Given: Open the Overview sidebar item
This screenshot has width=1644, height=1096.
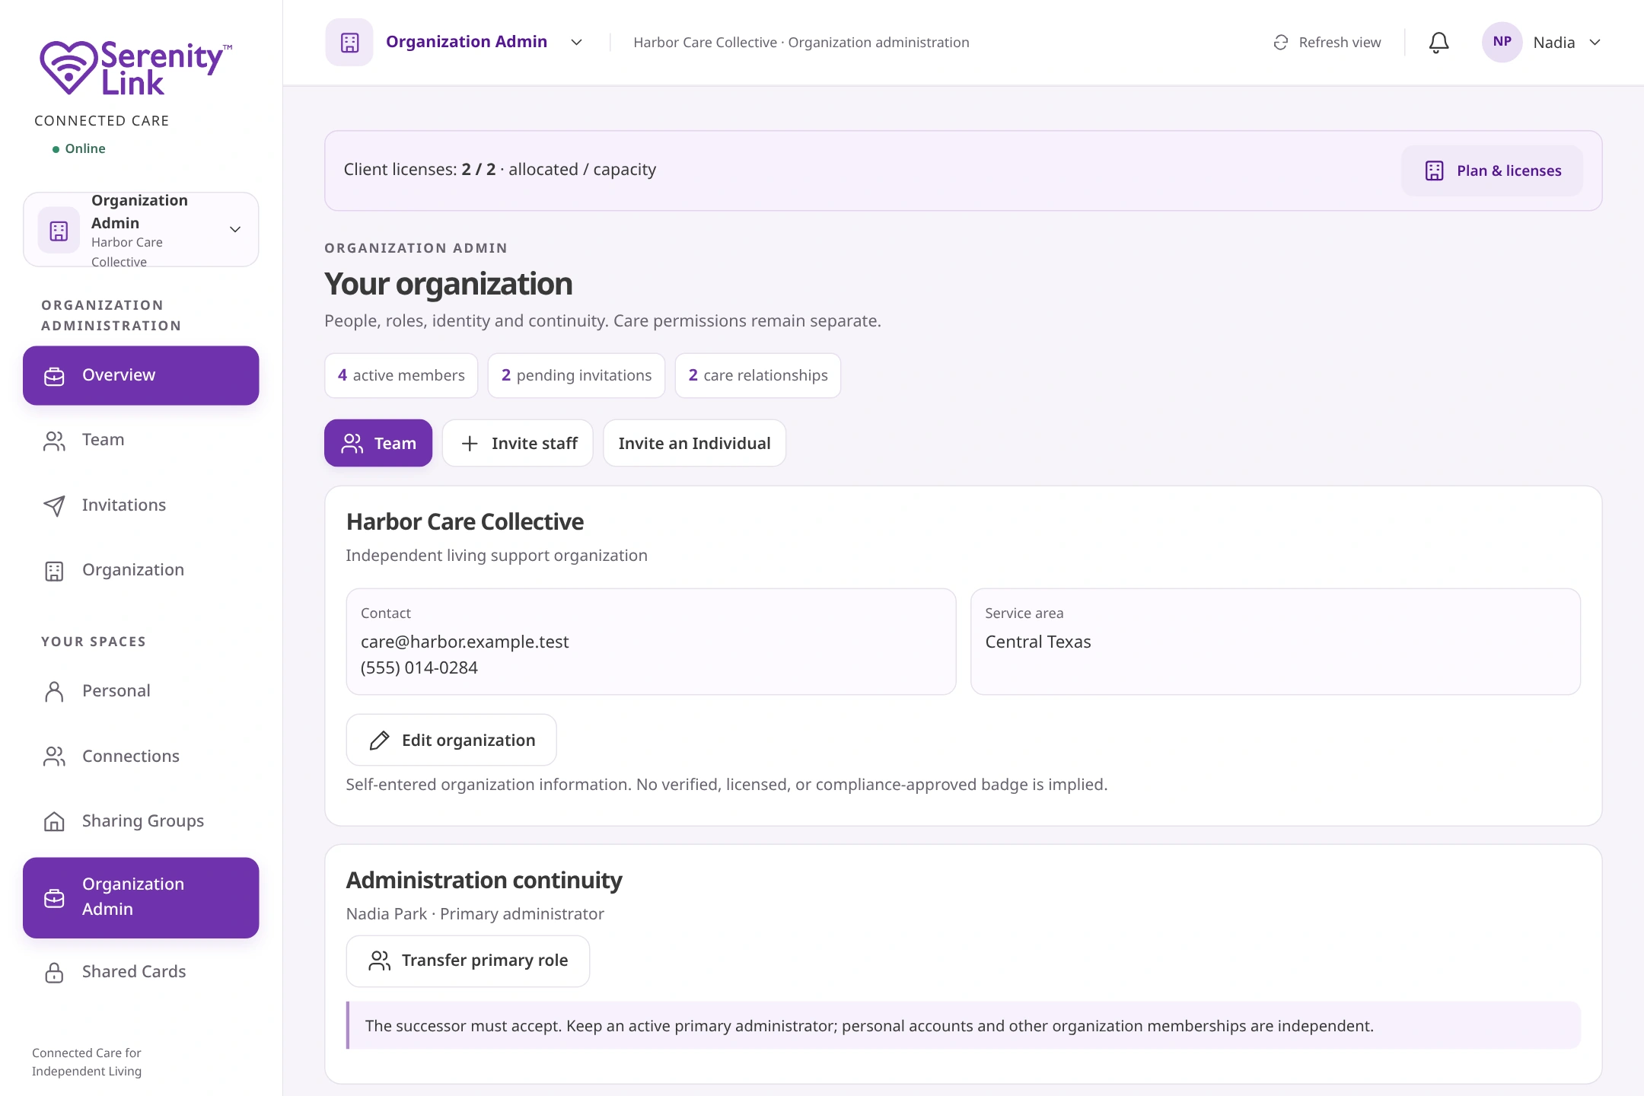Looking at the screenshot, I should pyautogui.click(x=141, y=376).
